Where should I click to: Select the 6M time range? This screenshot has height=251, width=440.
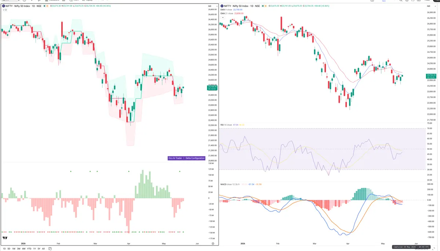tap(23, 249)
